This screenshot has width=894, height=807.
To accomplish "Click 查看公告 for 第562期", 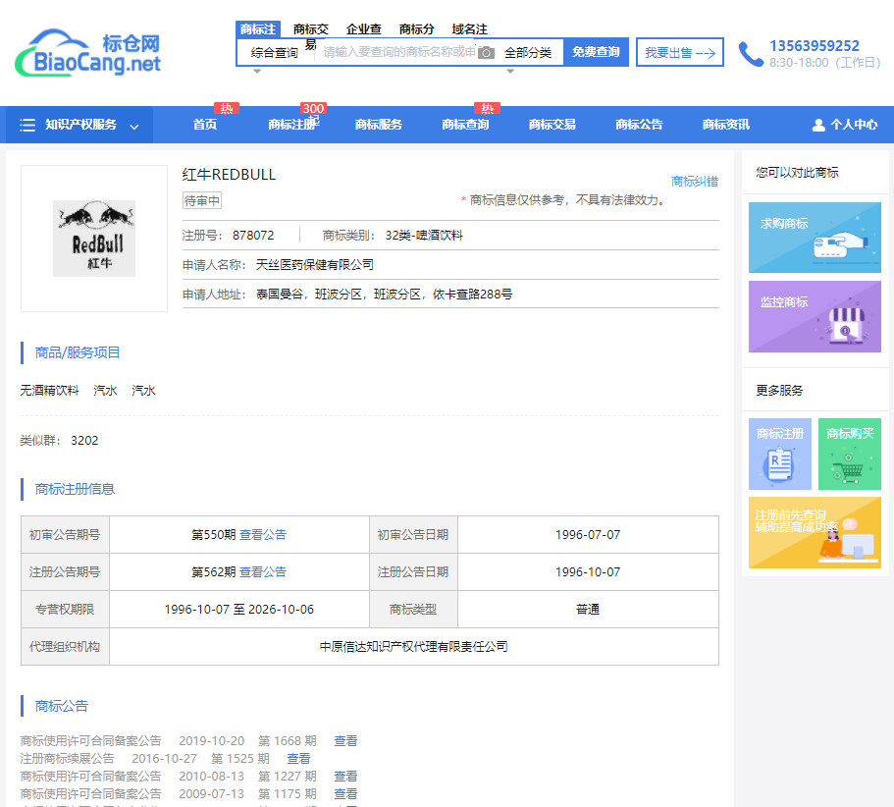I will pos(263,571).
